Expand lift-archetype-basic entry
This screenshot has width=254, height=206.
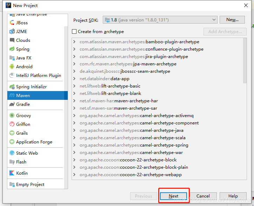[x=74, y=86]
